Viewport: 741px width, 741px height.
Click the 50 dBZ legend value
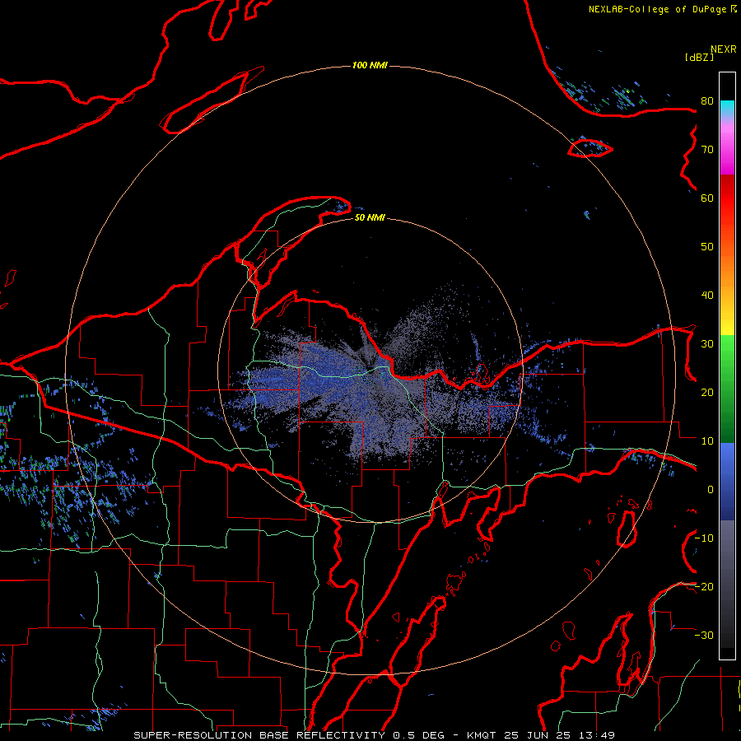[707, 247]
